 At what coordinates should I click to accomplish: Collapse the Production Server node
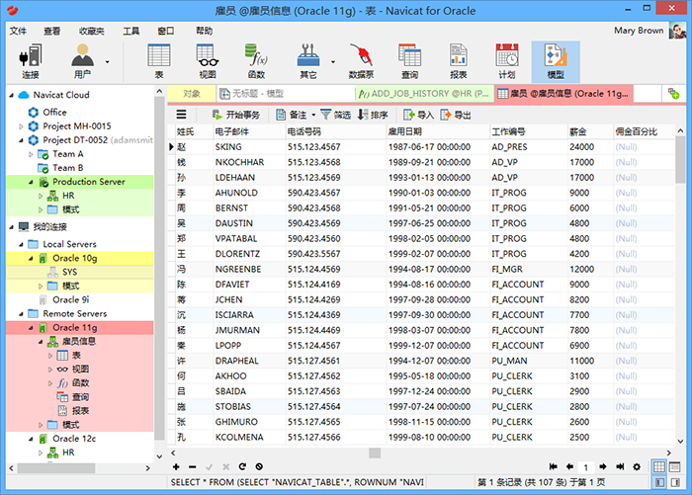coord(31,182)
